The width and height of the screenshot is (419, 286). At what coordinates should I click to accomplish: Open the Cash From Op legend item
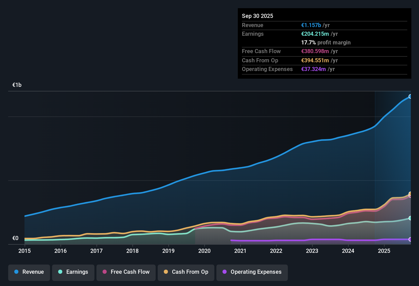[x=186, y=272]
